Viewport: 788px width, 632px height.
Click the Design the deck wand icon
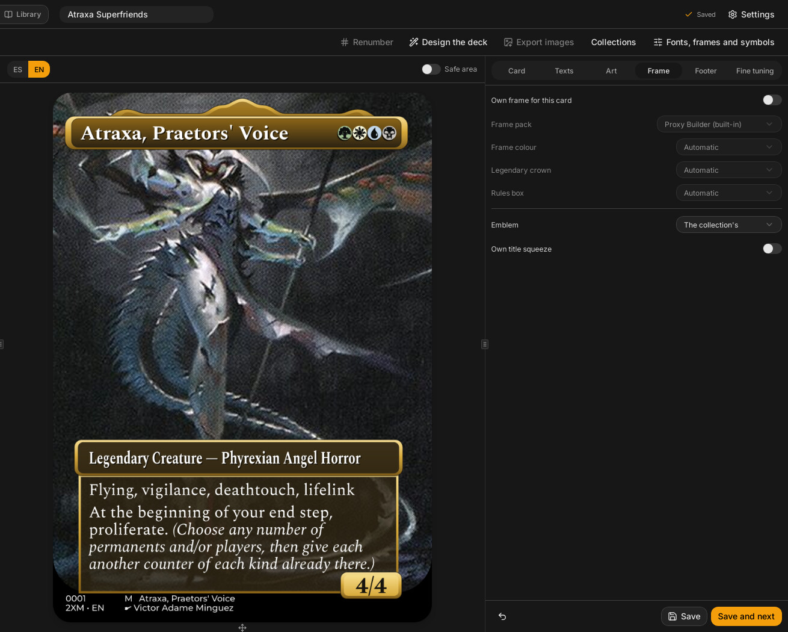(x=414, y=42)
